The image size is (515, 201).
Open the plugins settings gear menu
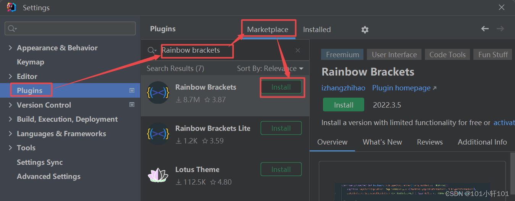tap(365, 29)
